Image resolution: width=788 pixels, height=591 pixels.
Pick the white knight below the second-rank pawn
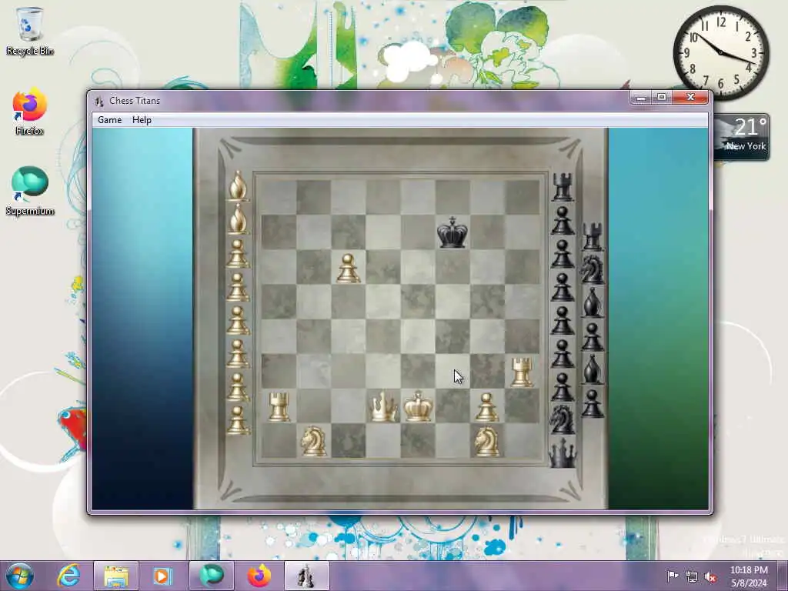click(486, 441)
